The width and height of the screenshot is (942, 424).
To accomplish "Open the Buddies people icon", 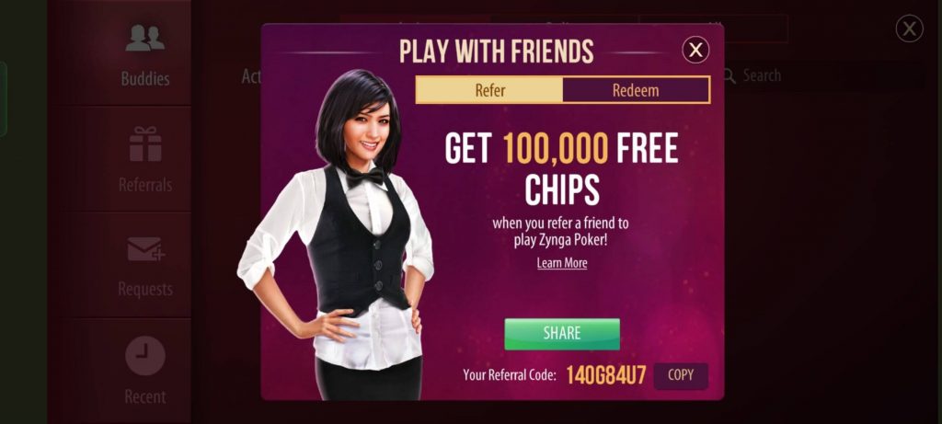I will pos(144,38).
